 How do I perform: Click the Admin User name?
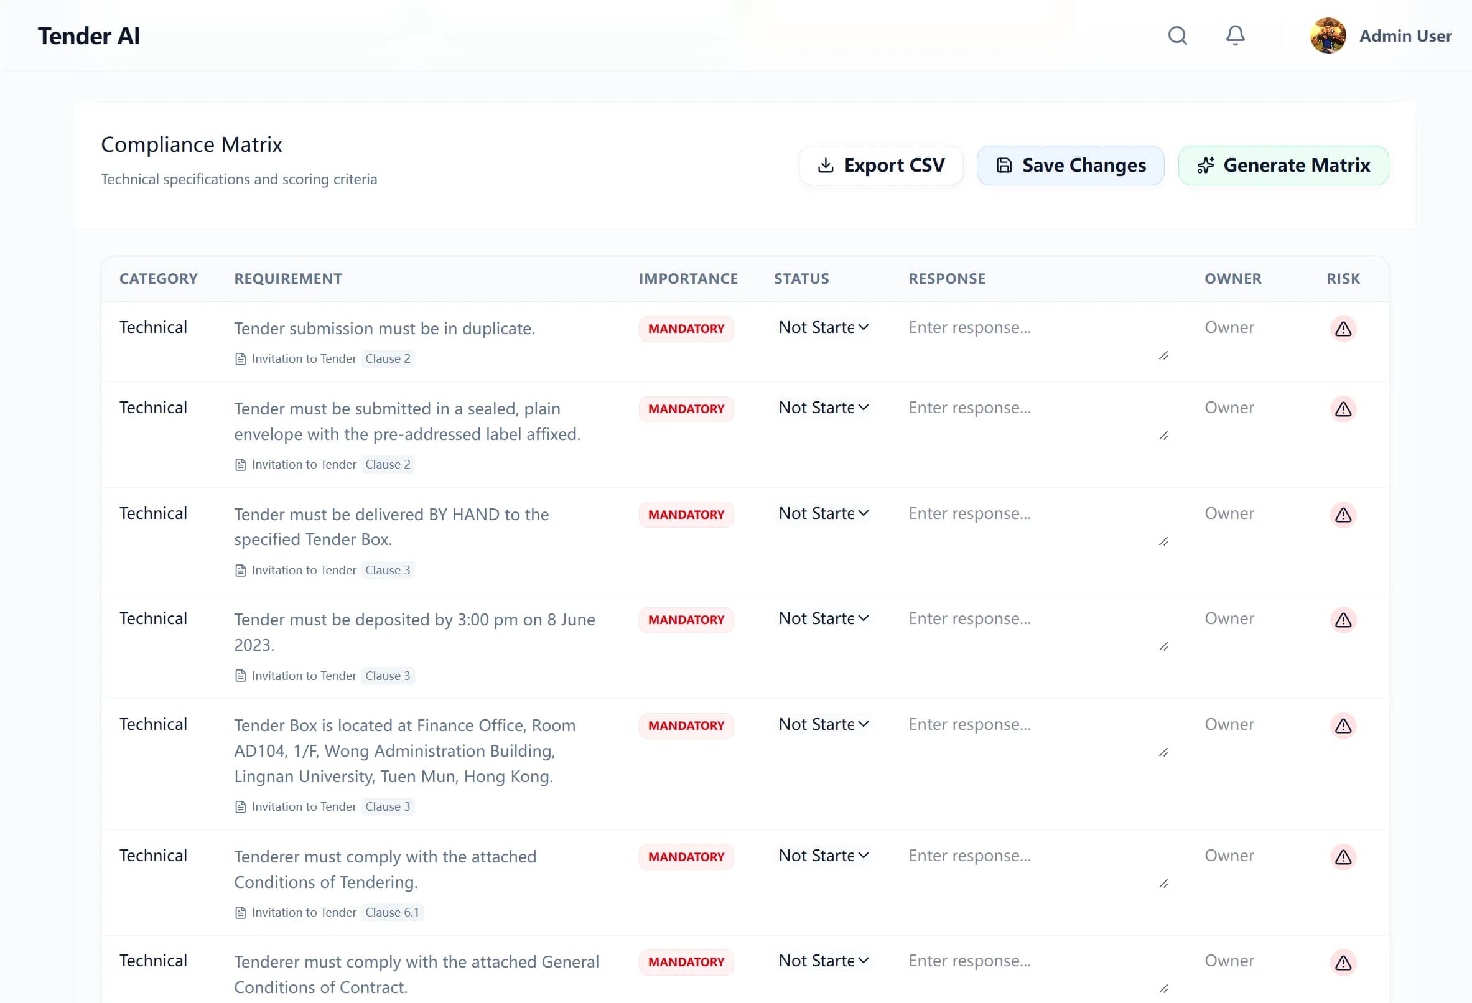point(1405,36)
